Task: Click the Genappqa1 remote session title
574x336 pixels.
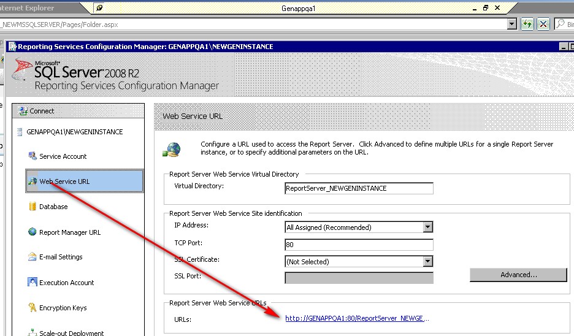Action: coord(298,9)
